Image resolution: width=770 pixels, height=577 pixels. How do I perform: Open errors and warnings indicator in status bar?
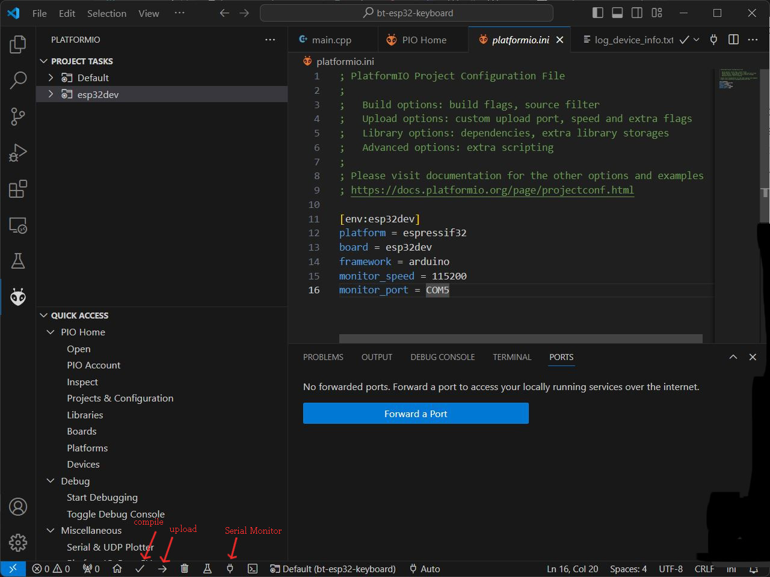[51, 569]
